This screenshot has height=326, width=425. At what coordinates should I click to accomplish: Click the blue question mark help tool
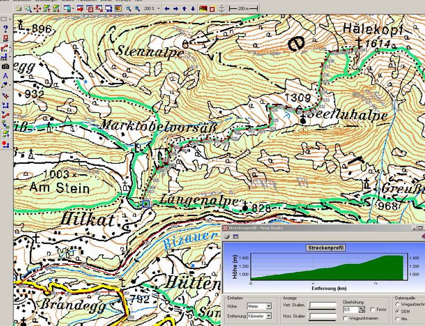[5, 29]
